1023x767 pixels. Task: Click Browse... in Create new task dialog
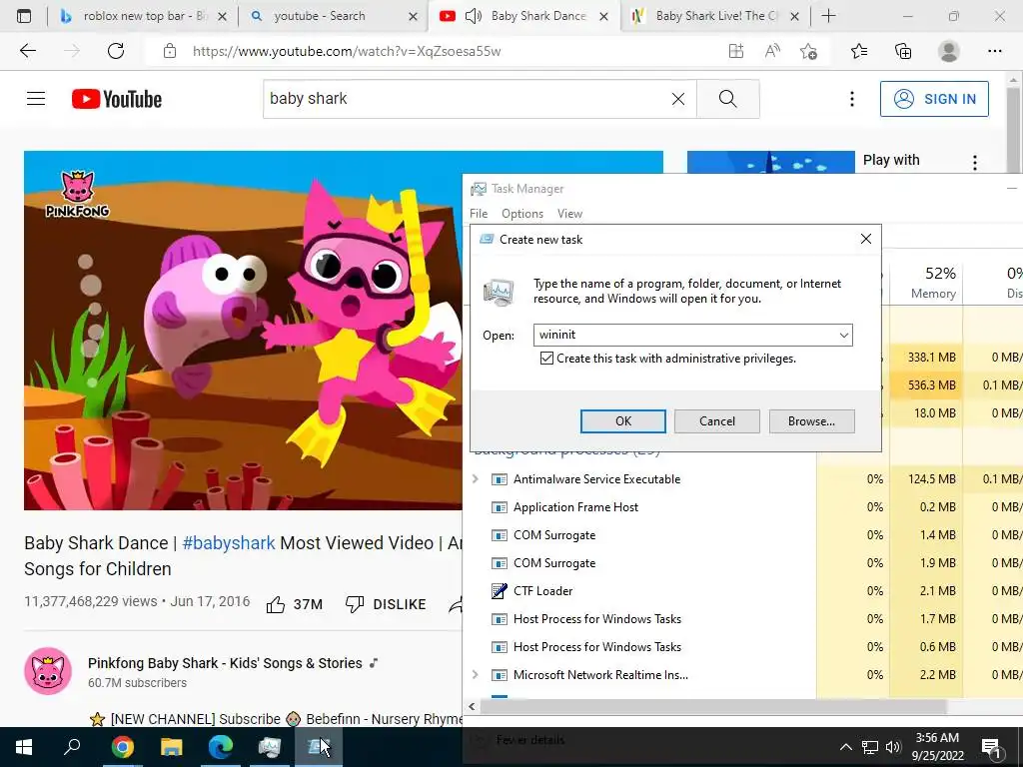click(811, 421)
